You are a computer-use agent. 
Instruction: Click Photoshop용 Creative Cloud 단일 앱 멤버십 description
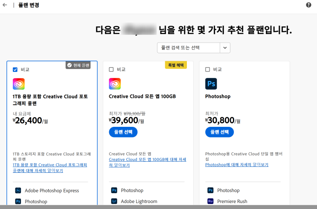[244, 156]
